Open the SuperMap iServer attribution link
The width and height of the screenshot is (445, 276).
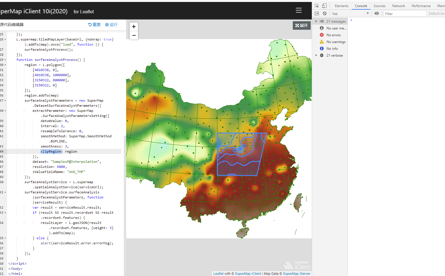tap(296, 273)
